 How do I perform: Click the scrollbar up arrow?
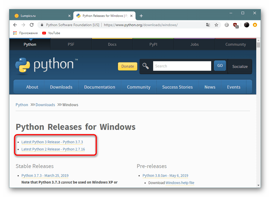[258, 40]
